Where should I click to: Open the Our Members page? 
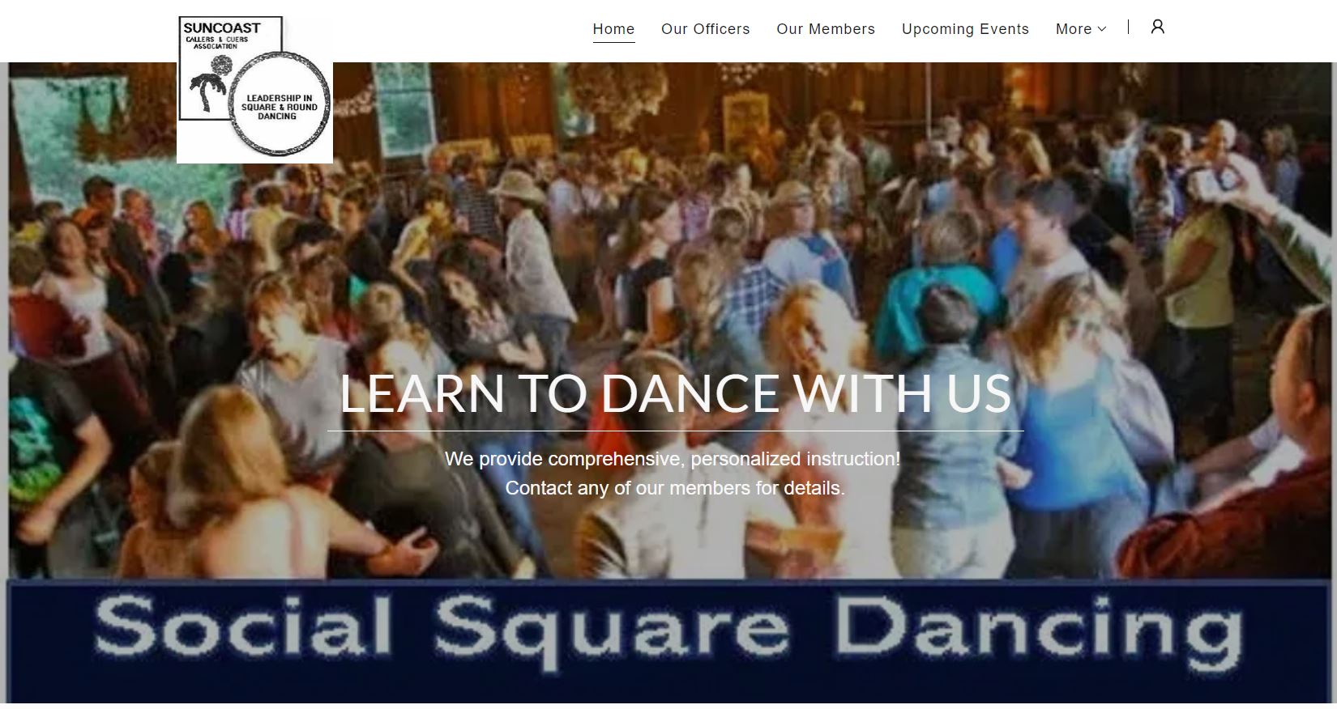826,29
